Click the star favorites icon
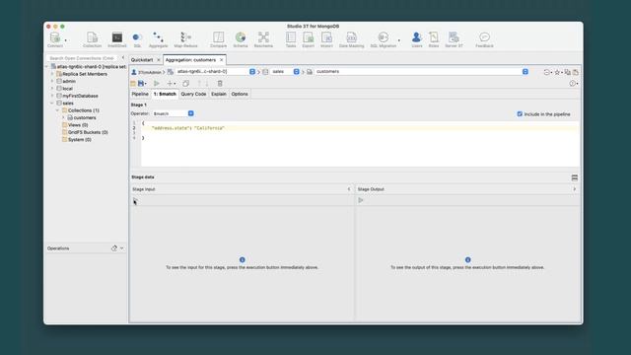This screenshot has width=631, height=355. tap(557, 72)
